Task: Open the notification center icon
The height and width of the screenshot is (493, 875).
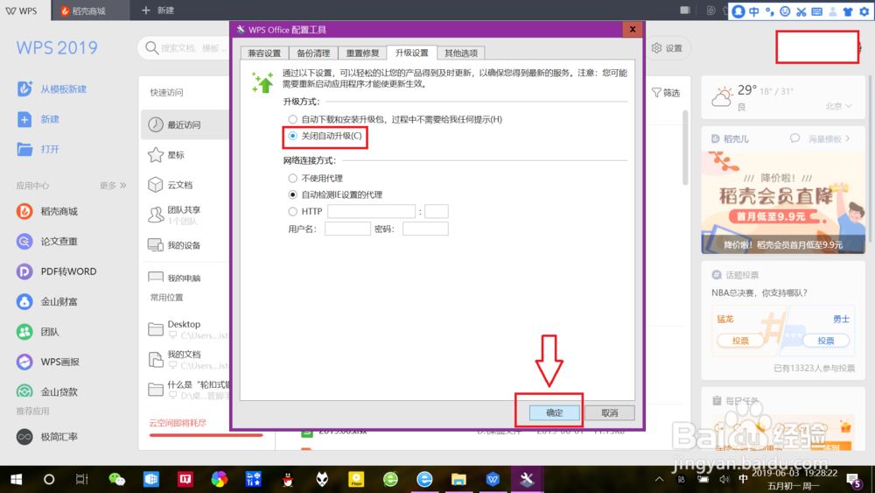Action: click(854, 479)
